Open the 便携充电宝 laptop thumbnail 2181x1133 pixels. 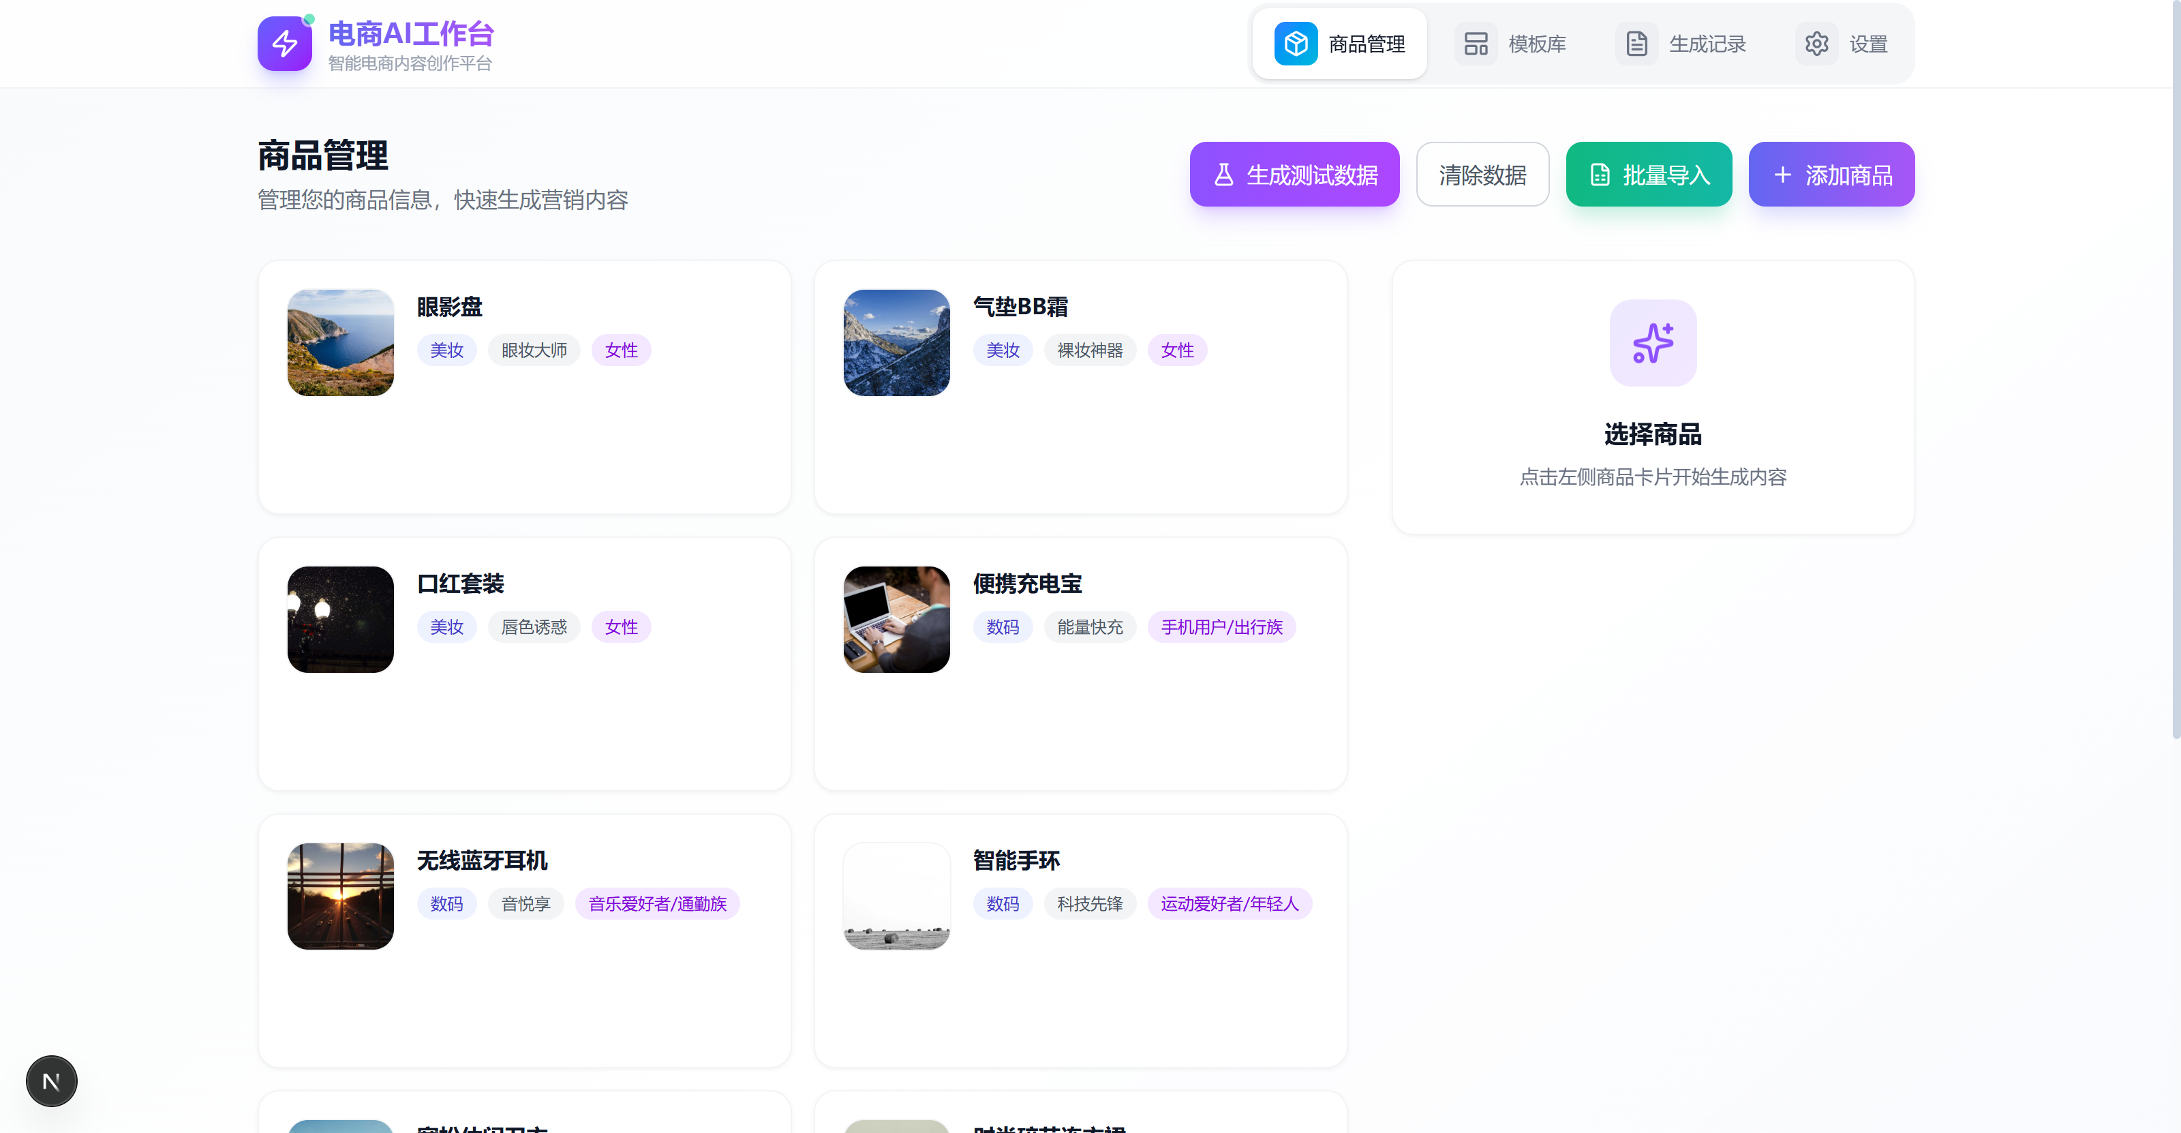(897, 619)
